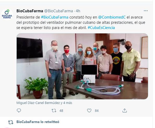Click the 84 likes count
Image resolution: width=155 pixels, height=128 pixels.
coord(97,111)
